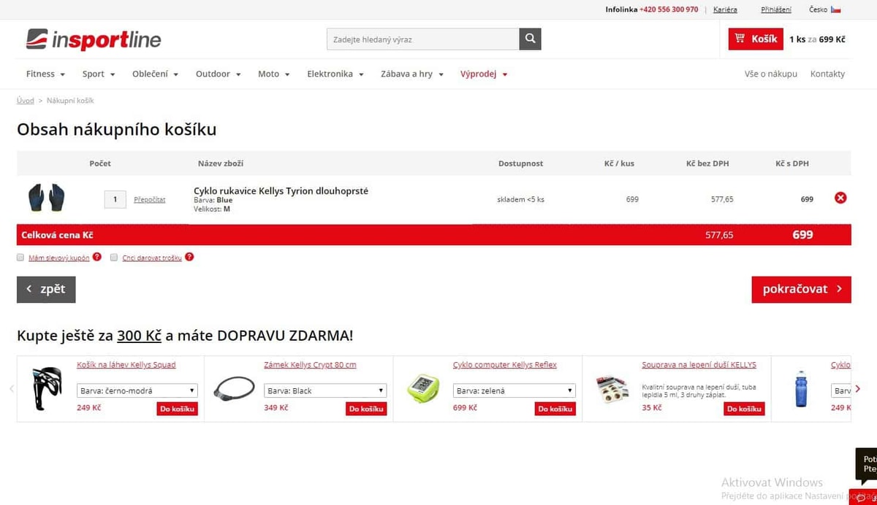
Task: Click the skladem <5 ks availability text
Action: tap(520, 198)
